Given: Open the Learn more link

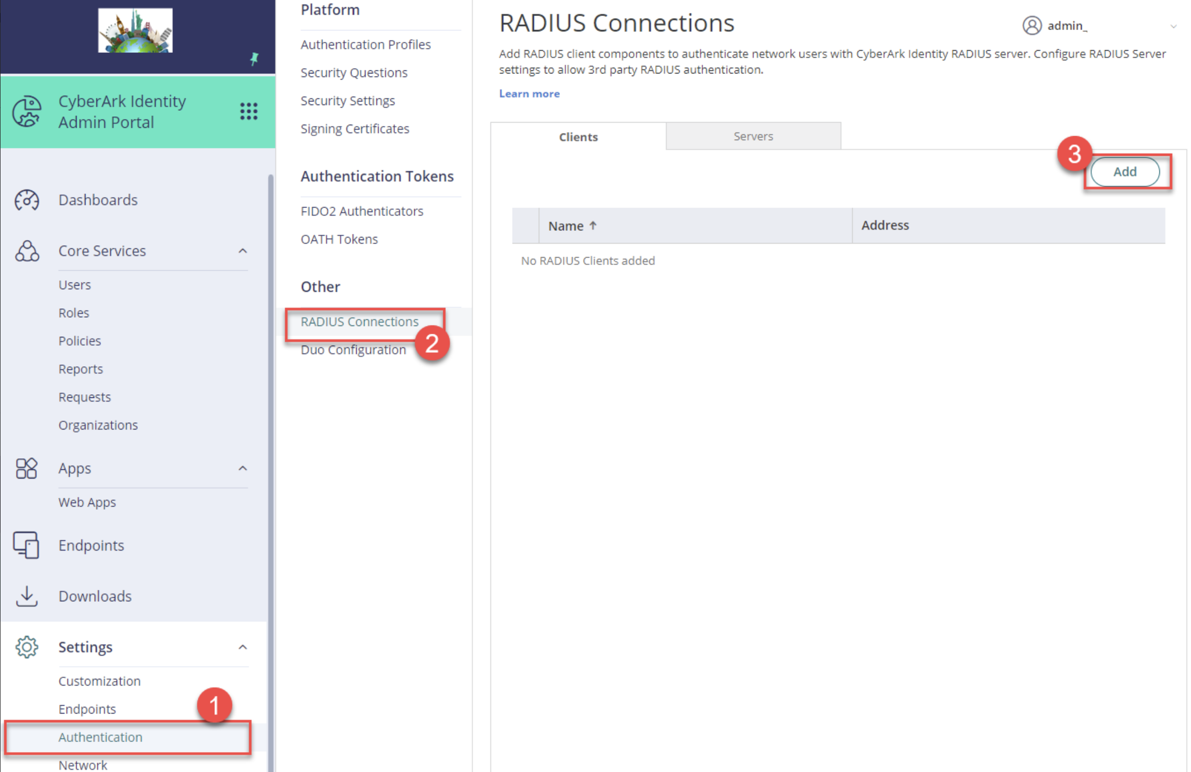Looking at the screenshot, I should point(529,94).
